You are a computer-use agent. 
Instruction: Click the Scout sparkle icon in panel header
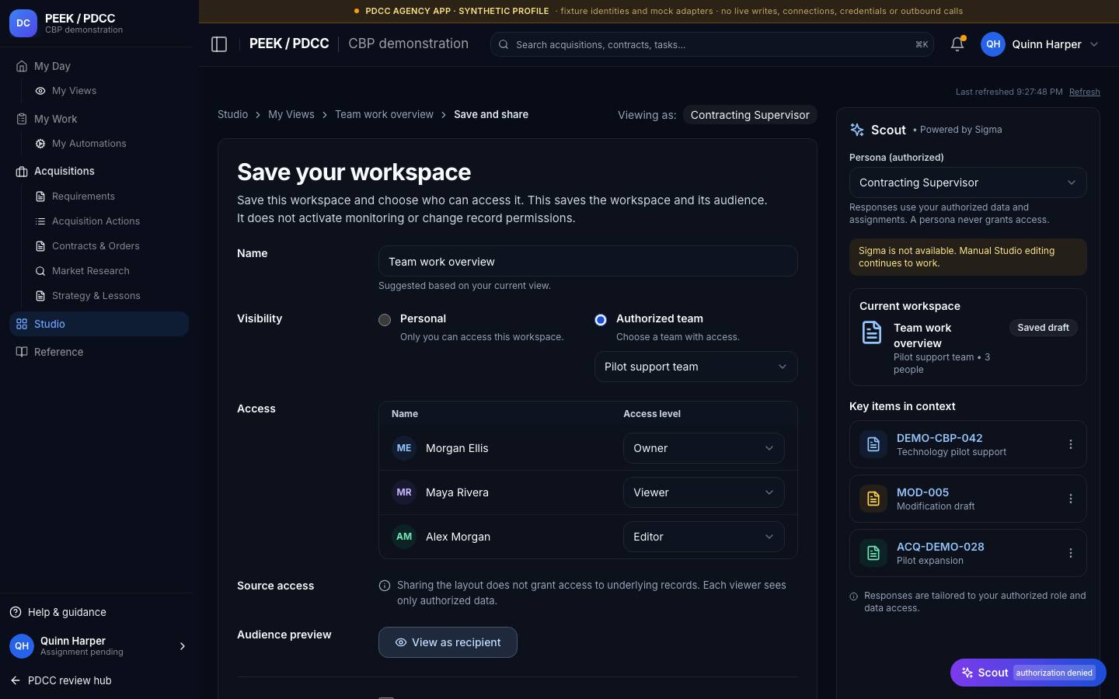click(857, 130)
